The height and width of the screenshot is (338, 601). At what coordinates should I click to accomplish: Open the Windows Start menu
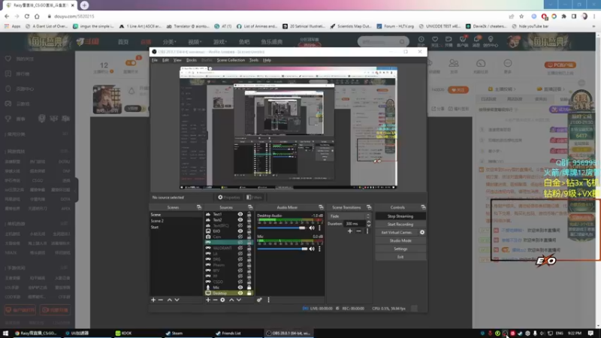(x=5, y=333)
